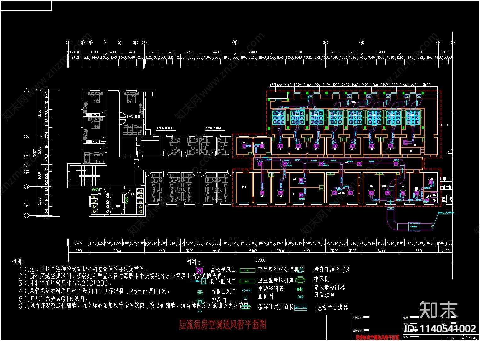Click the red title 层流病房空调送风管平面图
The width and height of the screenshot is (480, 341).
coord(222,325)
